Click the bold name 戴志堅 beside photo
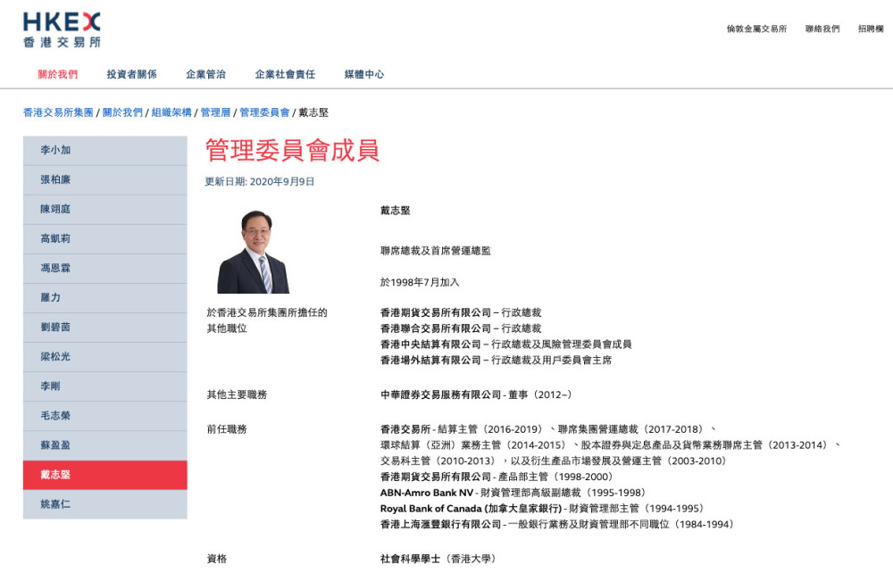 pyautogui.click(x=396, y=211)
